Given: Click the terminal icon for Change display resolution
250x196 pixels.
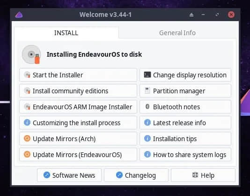Looking at the screenshot, I should point(147,75).
